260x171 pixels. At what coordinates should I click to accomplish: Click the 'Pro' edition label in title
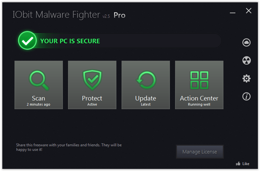tap(119, 15)
